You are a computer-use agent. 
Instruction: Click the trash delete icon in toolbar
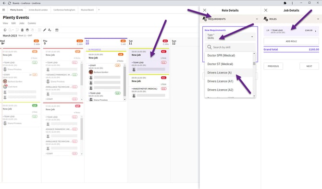[22, 30]
